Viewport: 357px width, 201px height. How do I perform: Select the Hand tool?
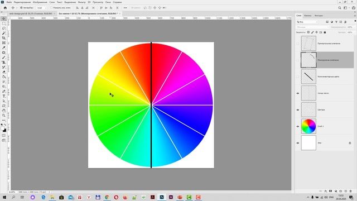[x=4, y=111]
